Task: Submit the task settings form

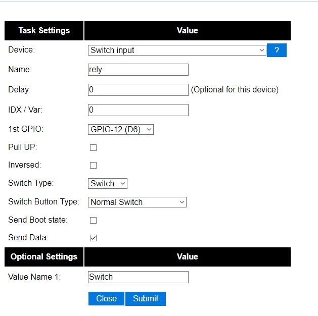Action: point(146,298)
